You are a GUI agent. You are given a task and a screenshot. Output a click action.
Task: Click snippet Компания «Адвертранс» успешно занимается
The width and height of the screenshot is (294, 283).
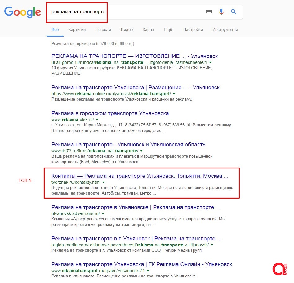[138, 222]
